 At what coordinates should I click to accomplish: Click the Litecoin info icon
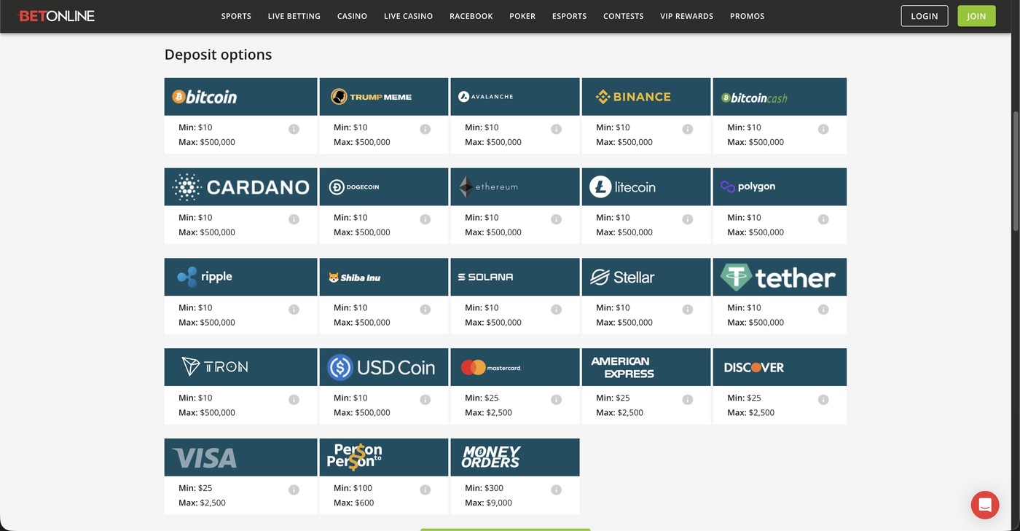pos(687,219)
